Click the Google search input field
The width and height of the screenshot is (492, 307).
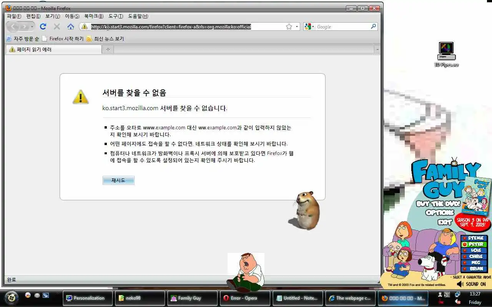pyautogui.click(x=343, y=26)
